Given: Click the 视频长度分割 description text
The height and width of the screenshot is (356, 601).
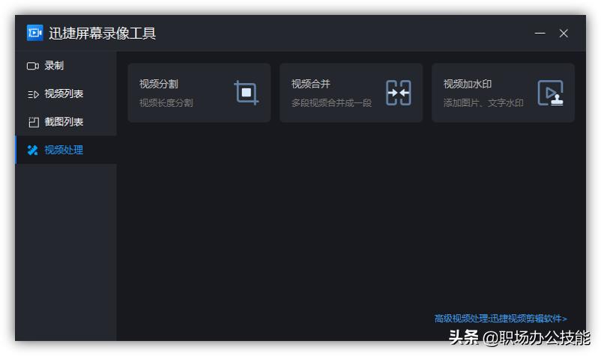Looking at the screenshot, I should 166,102.
